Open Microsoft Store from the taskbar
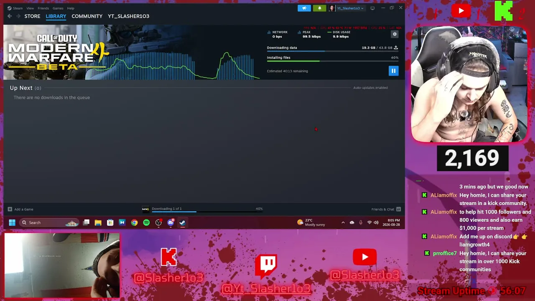 (x=110, y=222)
